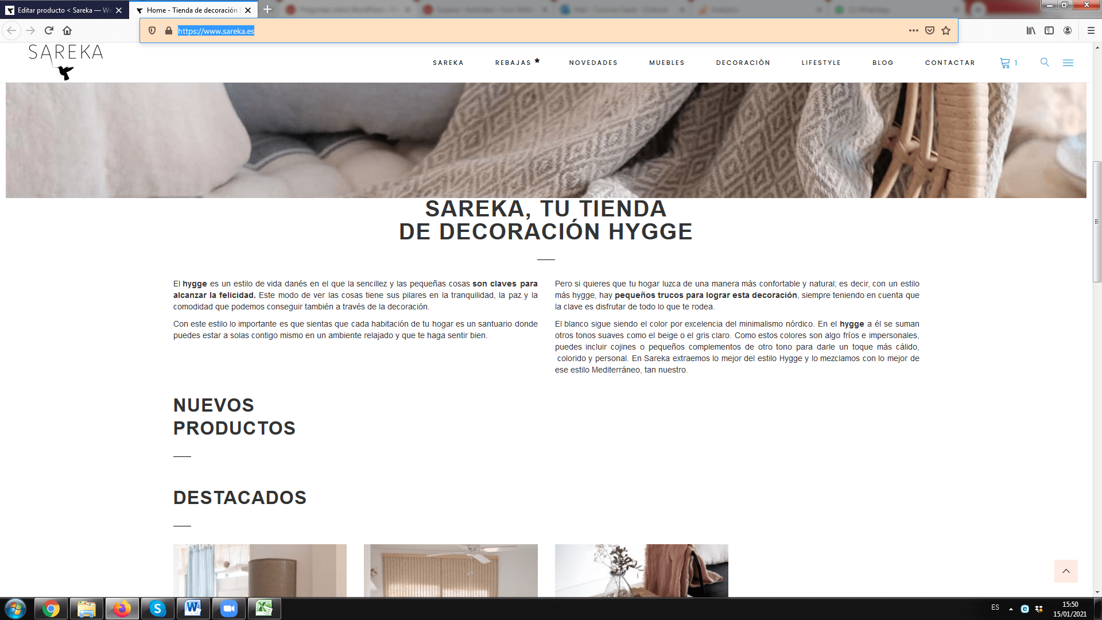Close the Editar producto tab

click(x=119, y=10)
